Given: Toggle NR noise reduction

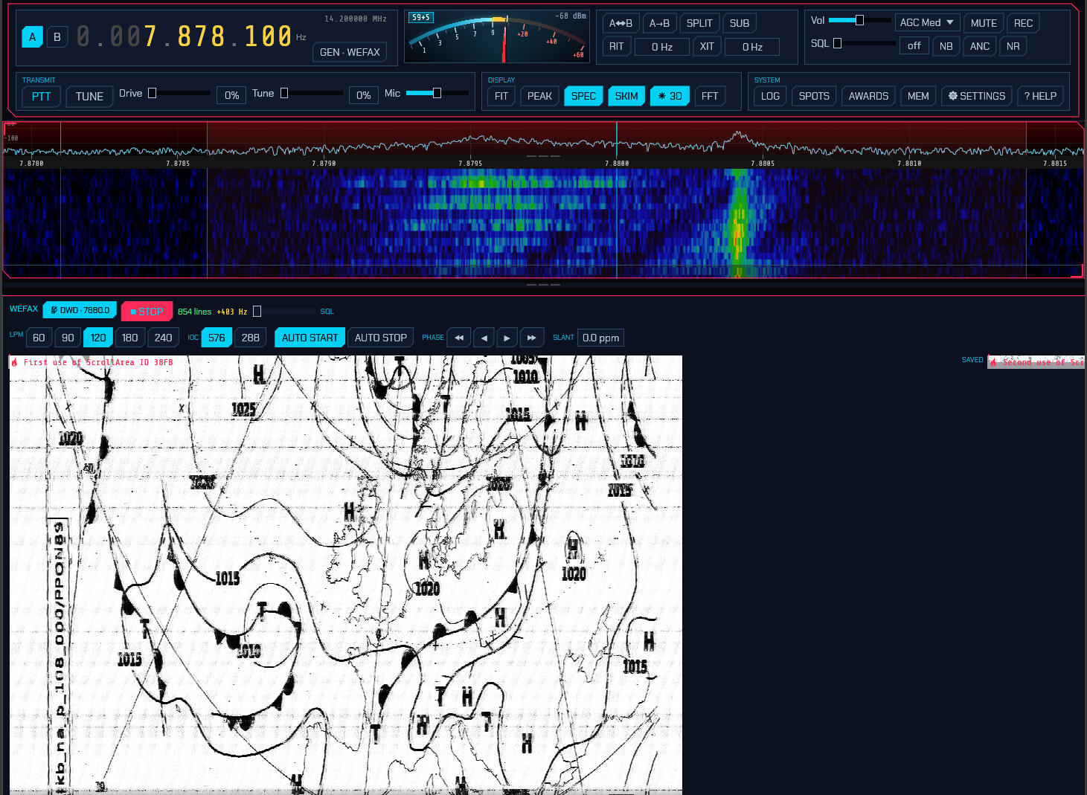Looking at the screenshot, I should (x=1013, y=46).
